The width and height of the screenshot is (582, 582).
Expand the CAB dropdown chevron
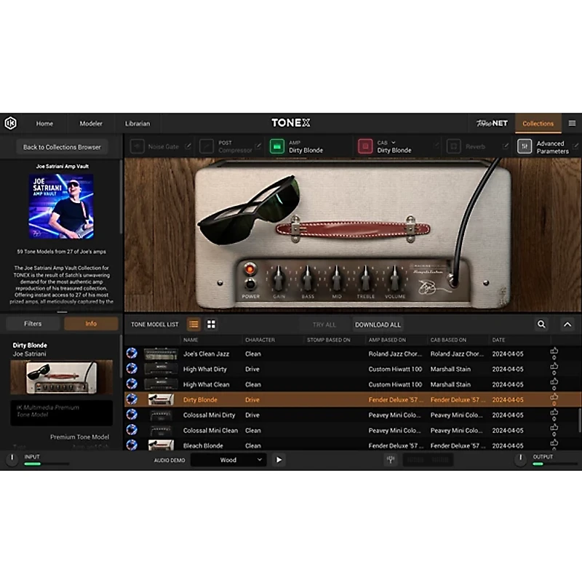point(394,143)
